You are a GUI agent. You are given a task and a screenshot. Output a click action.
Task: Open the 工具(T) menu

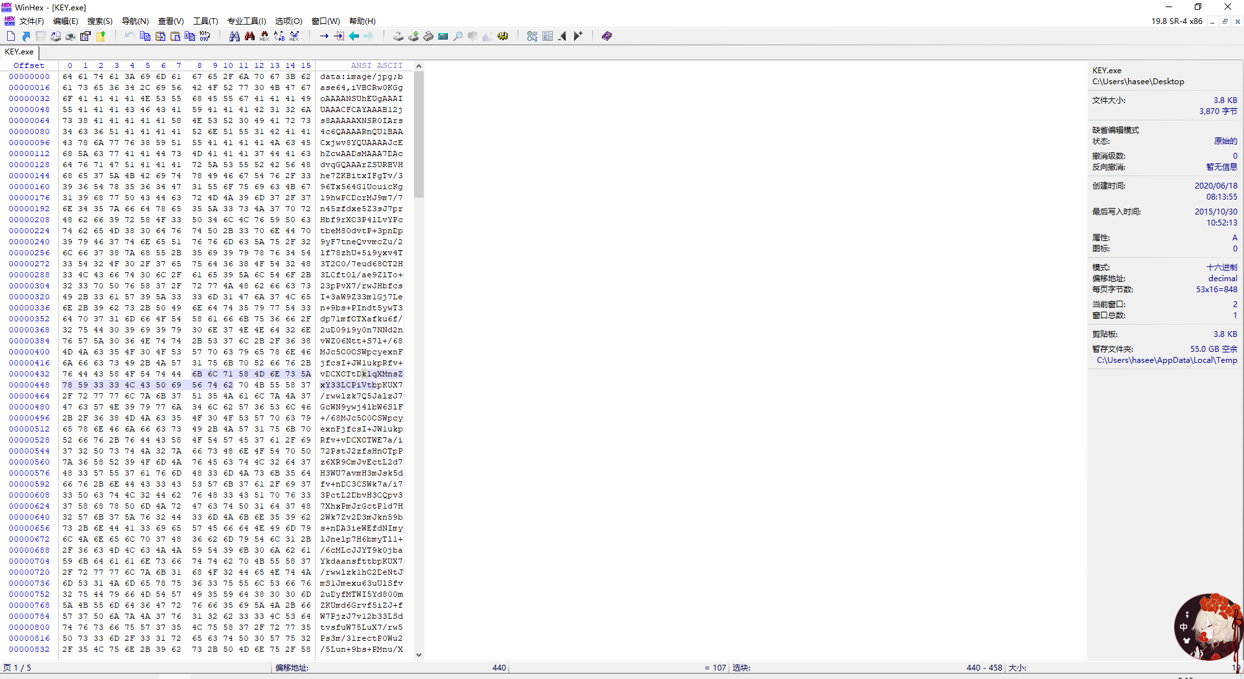pyautogui.click(x=206, y=21)
